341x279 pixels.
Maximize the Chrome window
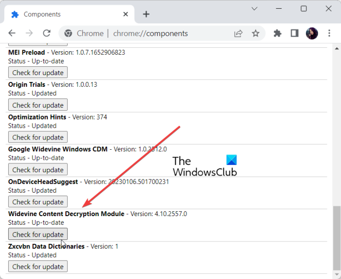(303, 9)
